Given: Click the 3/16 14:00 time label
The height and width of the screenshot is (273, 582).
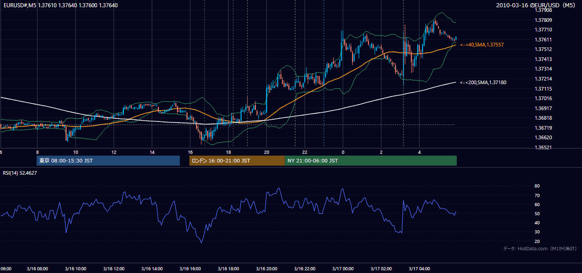Looking at the screenshot, I should coord(152,268).
